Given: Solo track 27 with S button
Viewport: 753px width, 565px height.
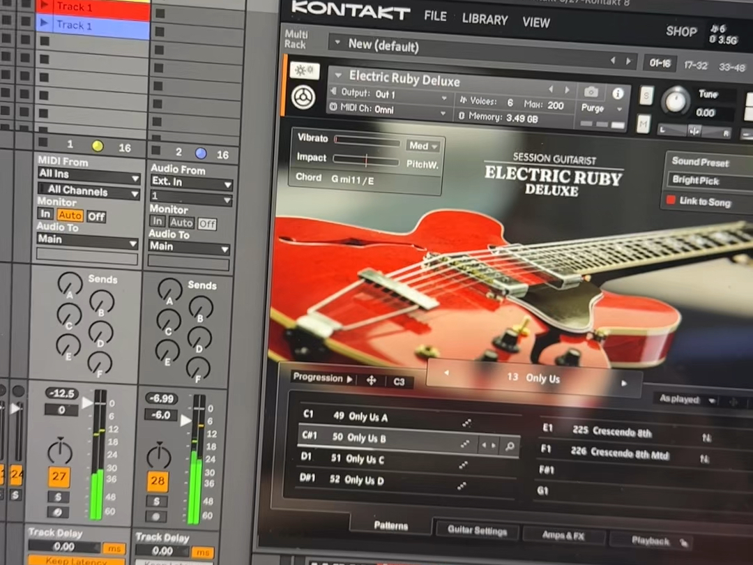Looking at the screenshot, I should (x=58, y=497).
